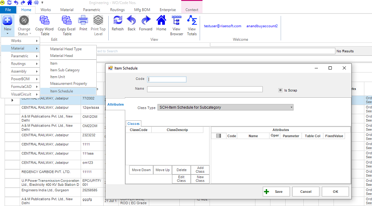Select the Attributes side tab

[x=115, y=105]
